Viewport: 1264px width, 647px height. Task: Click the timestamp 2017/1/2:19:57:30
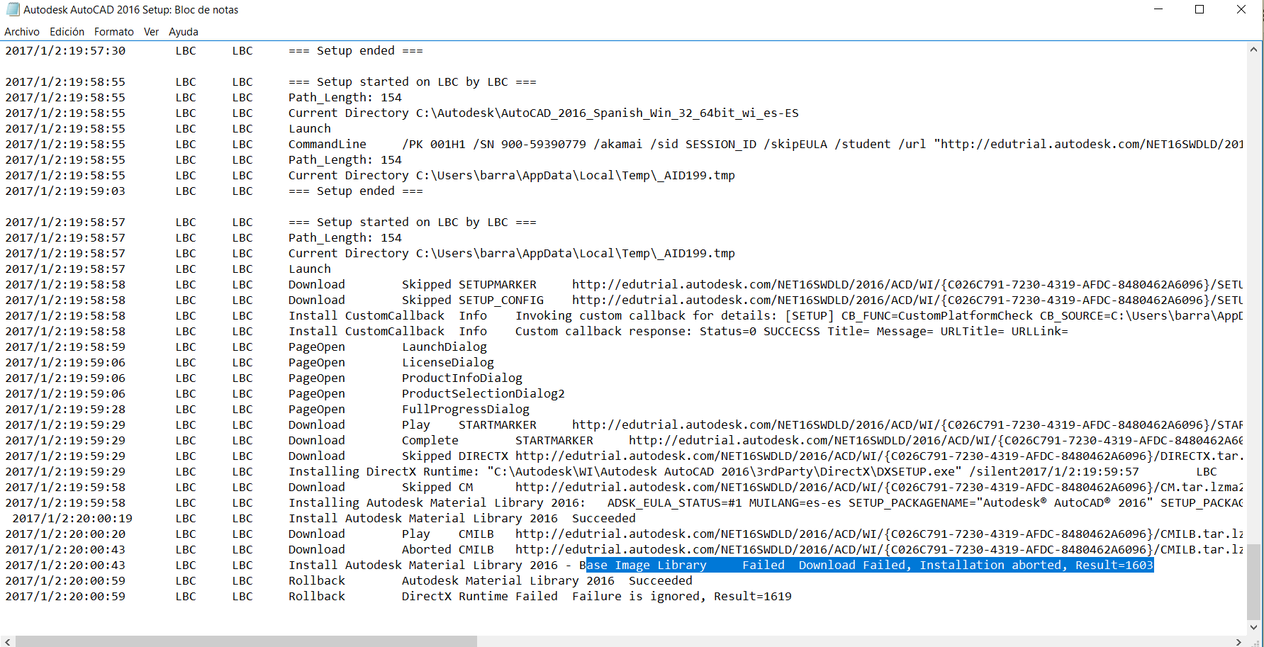tap(65, 51)
